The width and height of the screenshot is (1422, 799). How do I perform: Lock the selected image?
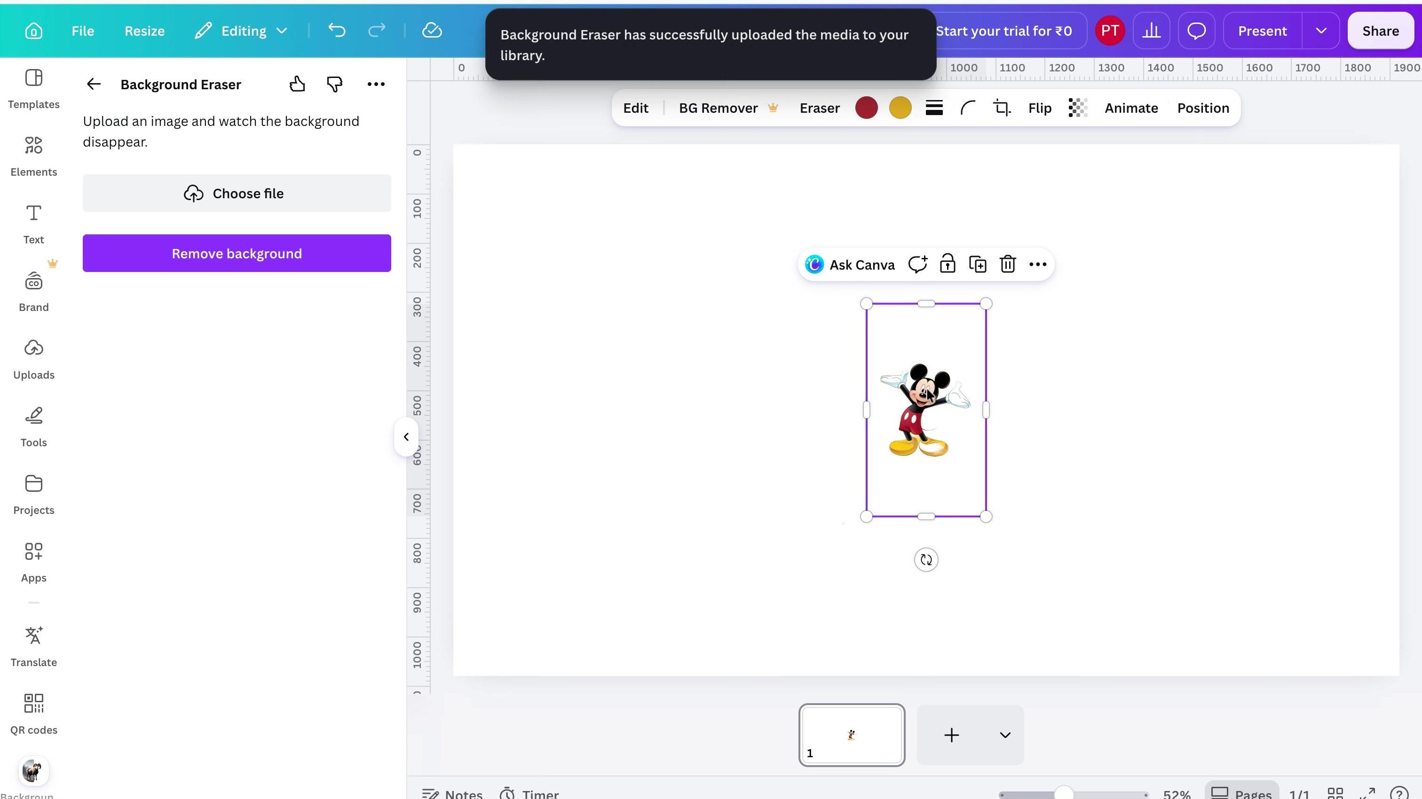coord(948,264)
